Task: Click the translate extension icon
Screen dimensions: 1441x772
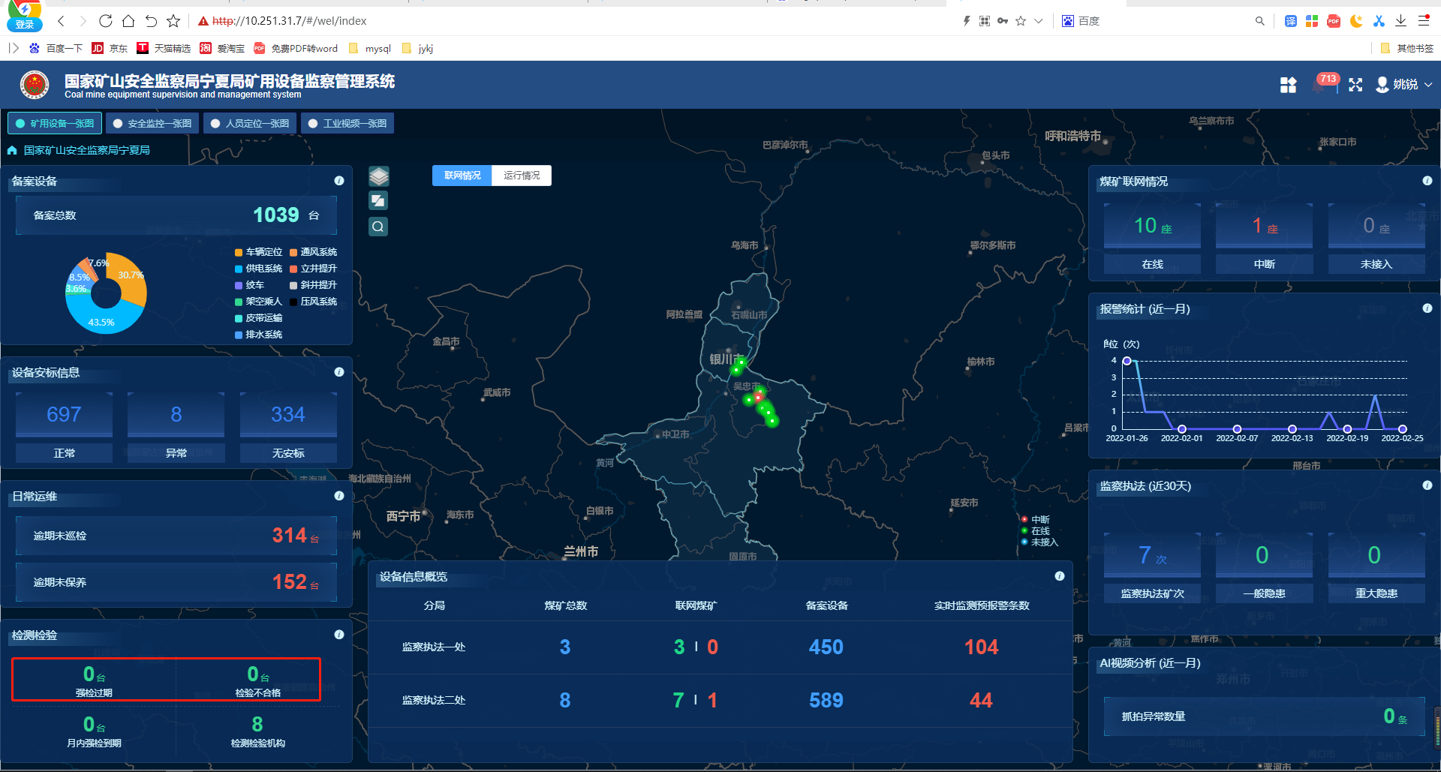Action: pyautogui.click(x=1290, y=21)
